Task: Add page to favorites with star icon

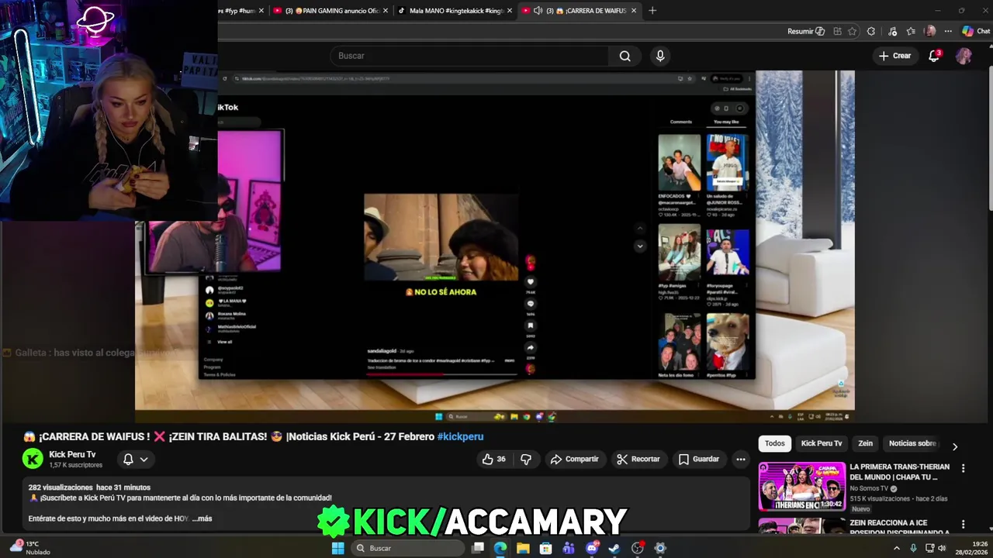Action: 853,31
